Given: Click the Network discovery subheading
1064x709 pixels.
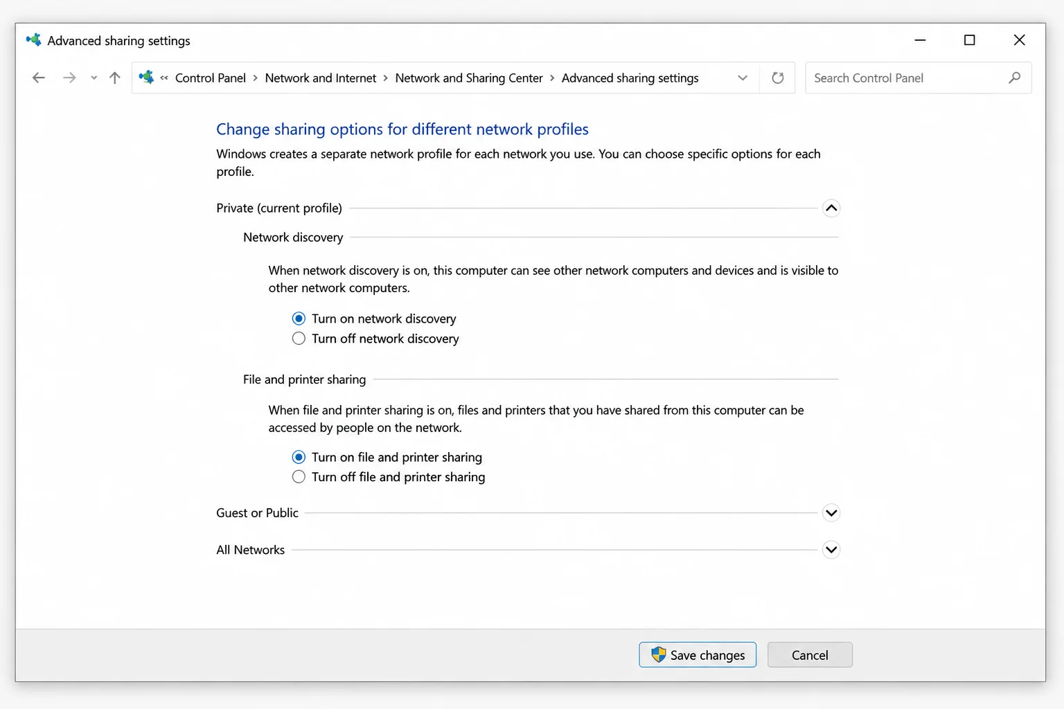Looking at the screenshot, I should [293, 237].
